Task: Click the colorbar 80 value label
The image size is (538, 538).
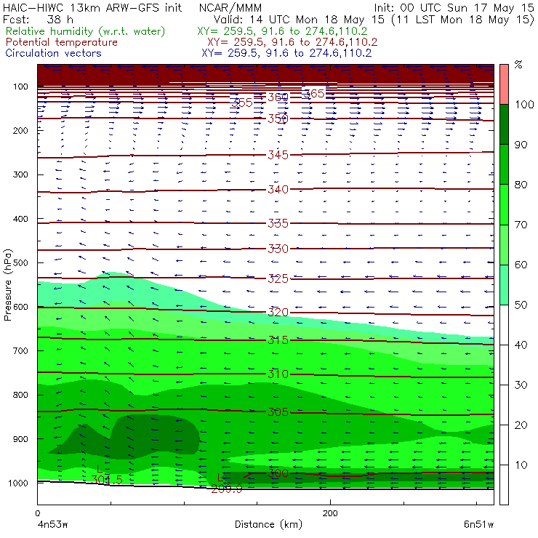Action: click(x=521, y=185)
